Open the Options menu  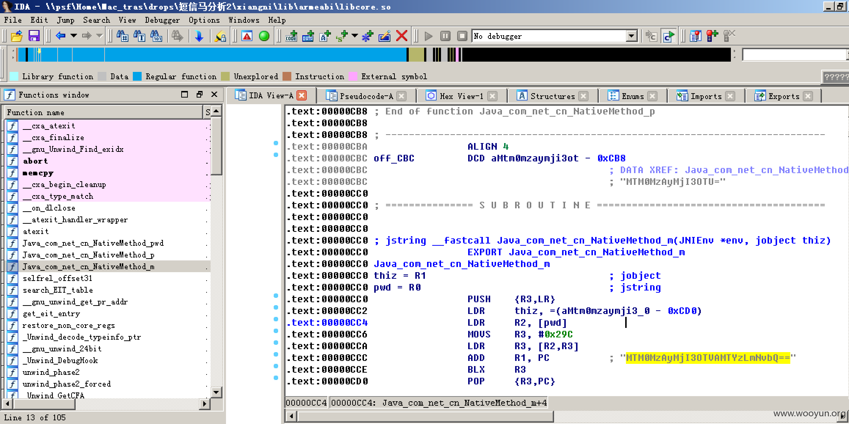click(204, 20)
